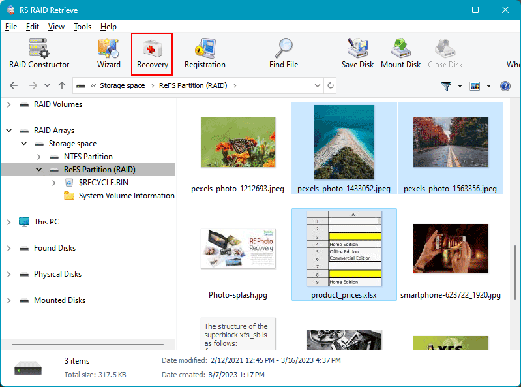Expand the This PC node
This screenshot has height=387, width=521.
pyautogui.click(x=9, y=222)
